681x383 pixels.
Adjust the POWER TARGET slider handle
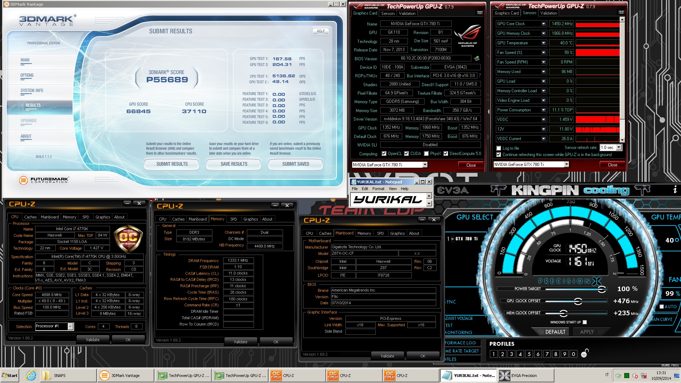point(602,289)
